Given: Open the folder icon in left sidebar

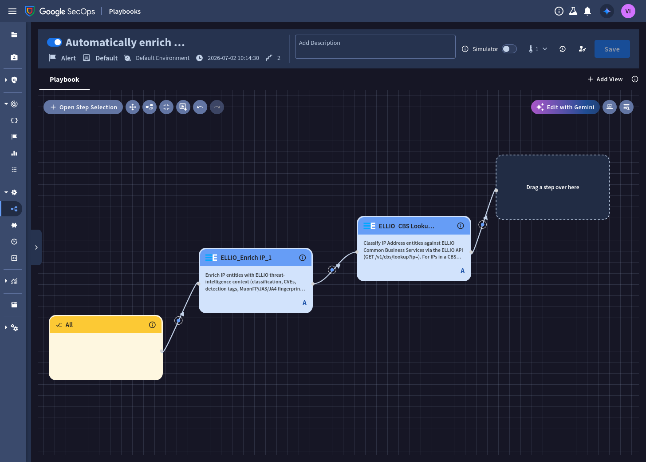Looking at the screenshot, I should [x=14, y=35].
